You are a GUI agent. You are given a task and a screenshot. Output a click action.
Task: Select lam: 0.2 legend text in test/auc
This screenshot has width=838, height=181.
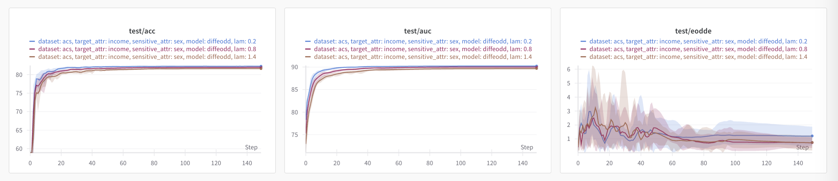pyautogui.click(x=423, y=41)
